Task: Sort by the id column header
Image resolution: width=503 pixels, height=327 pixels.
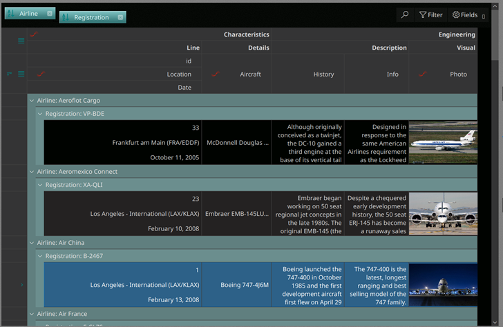Action: [115, 61]
